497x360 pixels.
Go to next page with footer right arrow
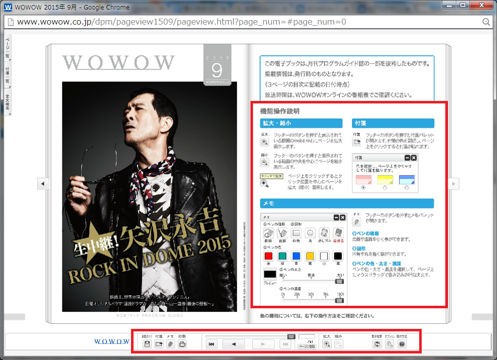pos(263,344)
